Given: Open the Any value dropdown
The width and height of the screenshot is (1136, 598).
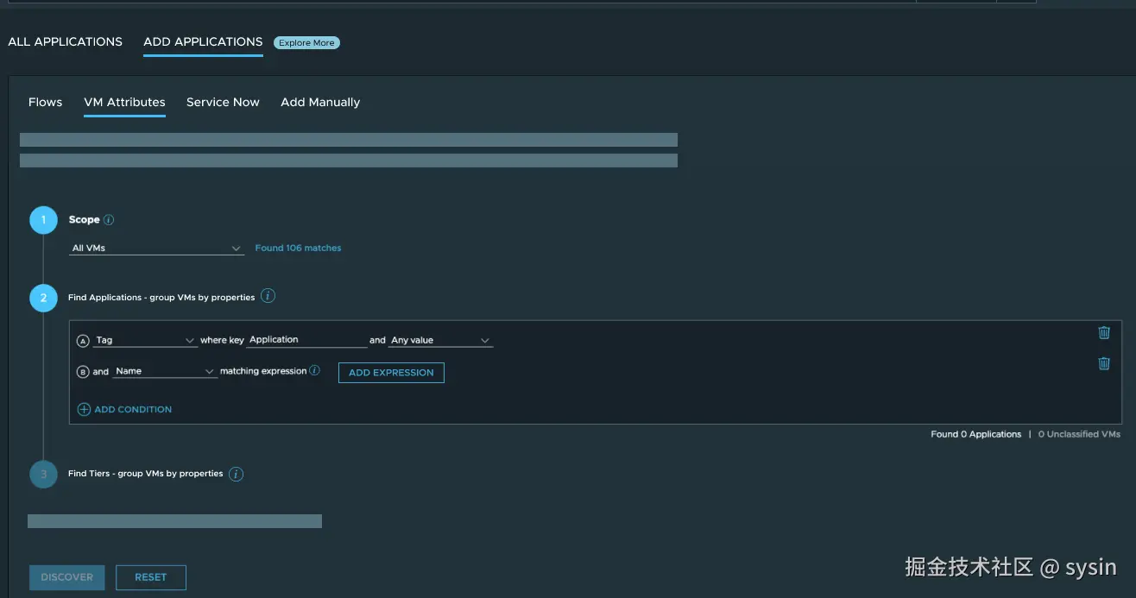Looking at the screenshot, I should (x=440, y=340).
